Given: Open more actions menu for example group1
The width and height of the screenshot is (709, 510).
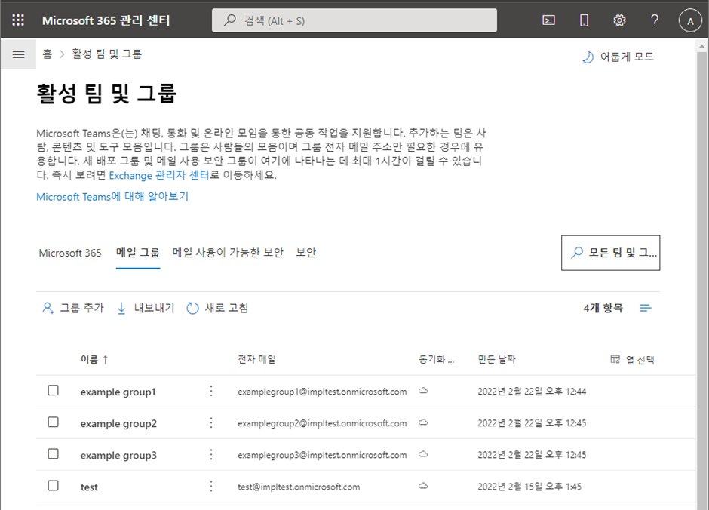Looking at the screenshot, I should 211,391.
